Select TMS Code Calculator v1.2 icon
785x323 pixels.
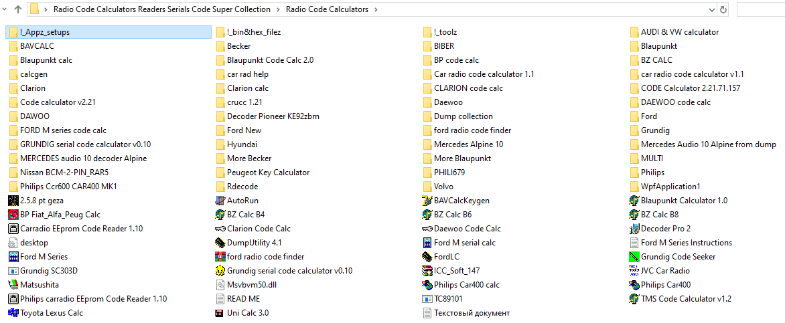634,298
